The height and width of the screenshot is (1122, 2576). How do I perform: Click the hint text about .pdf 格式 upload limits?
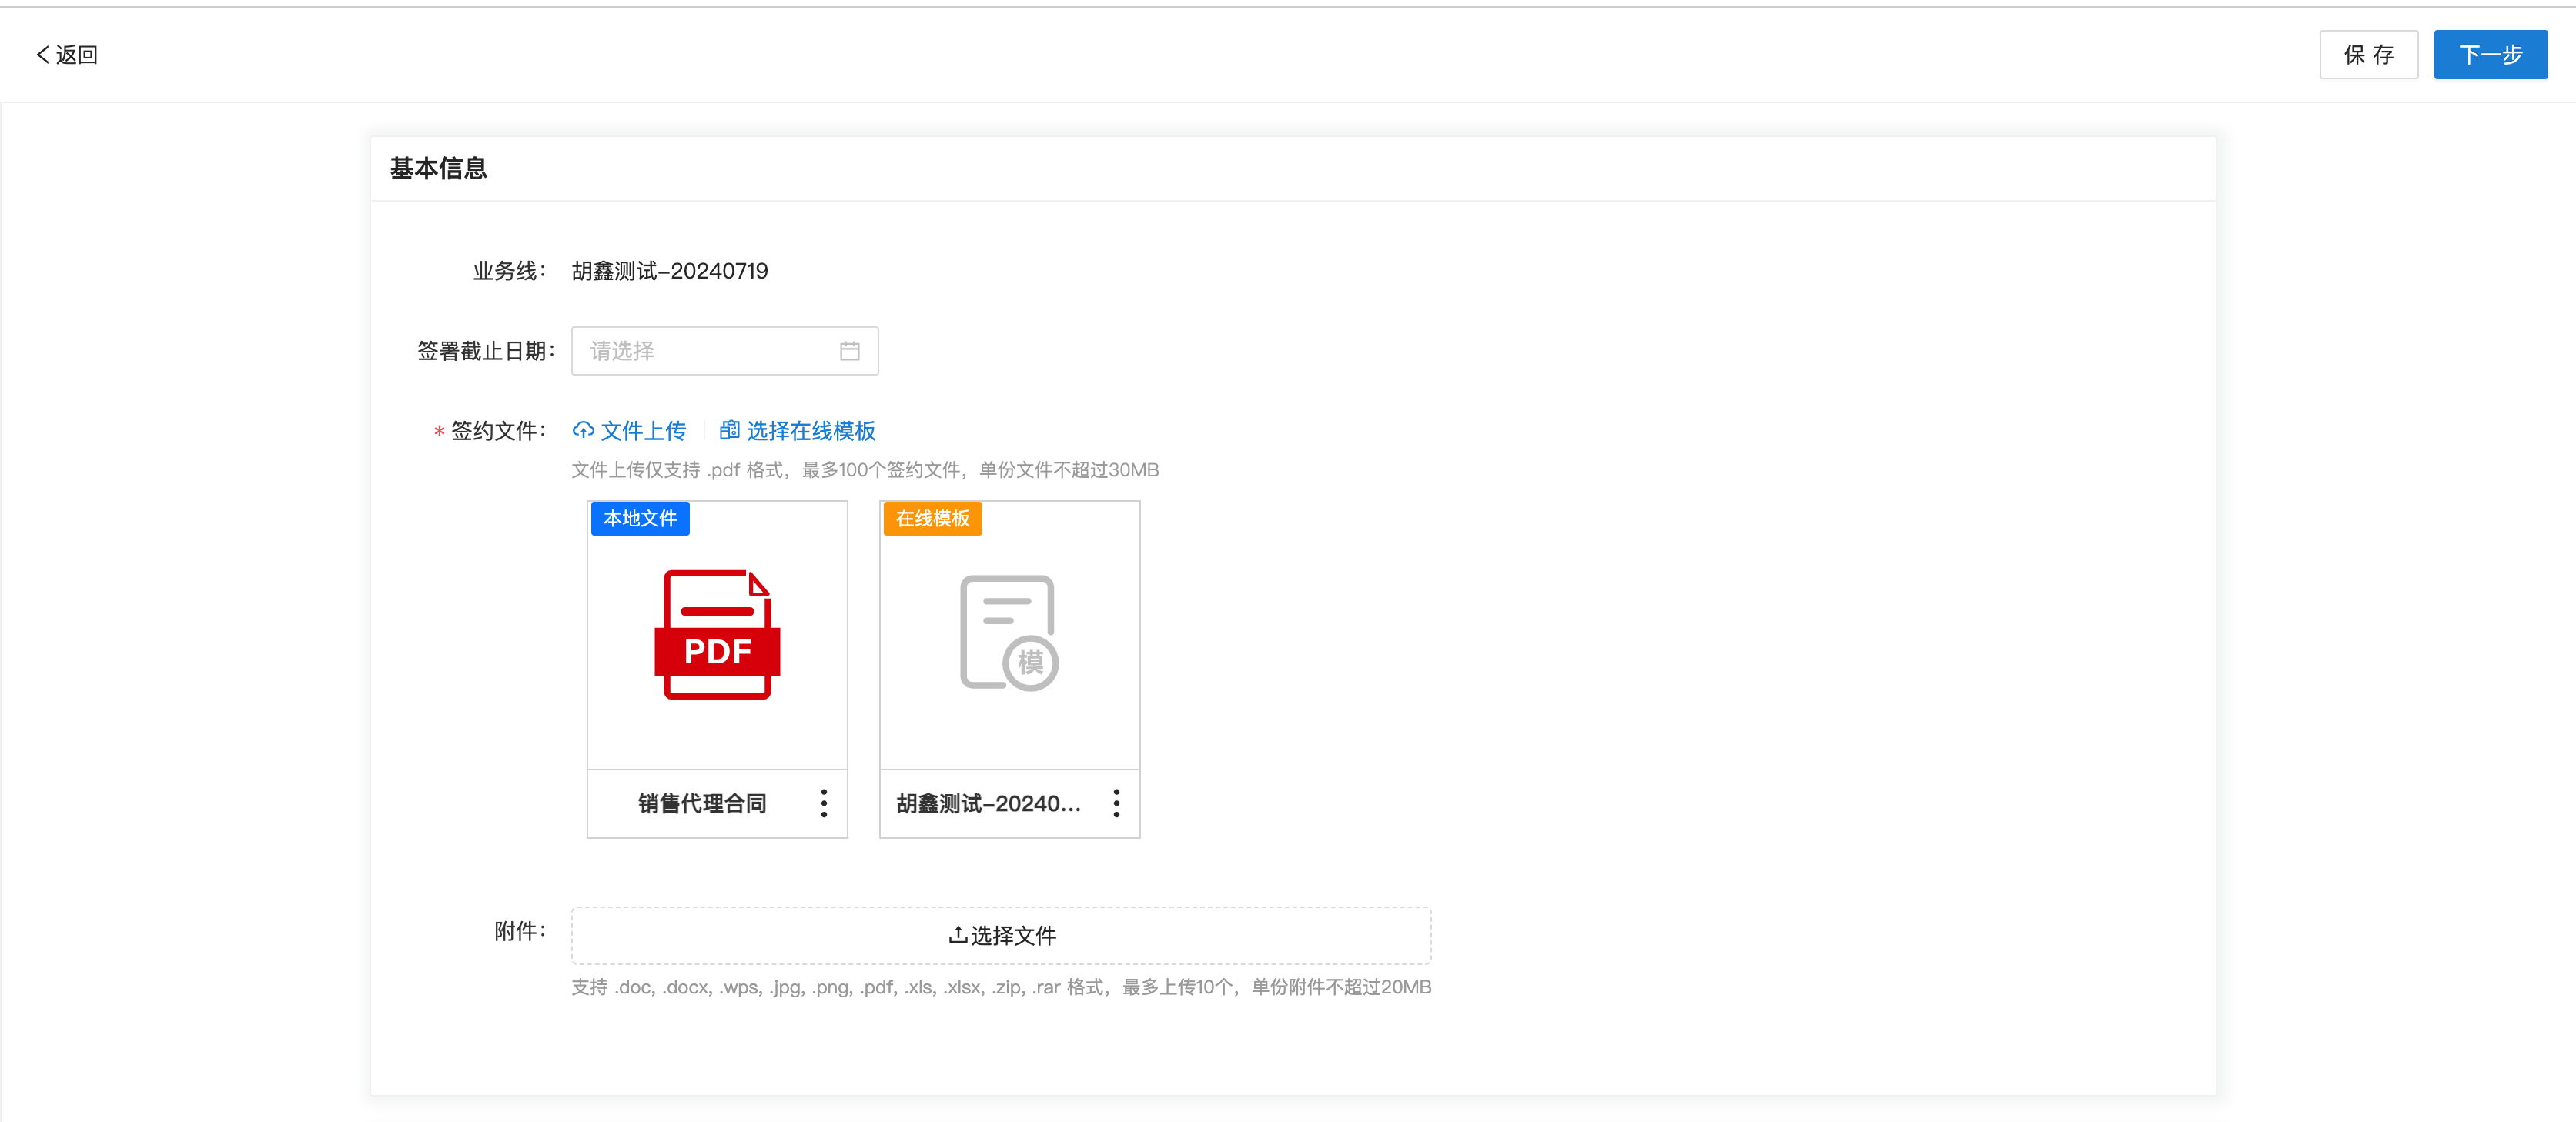865,470
